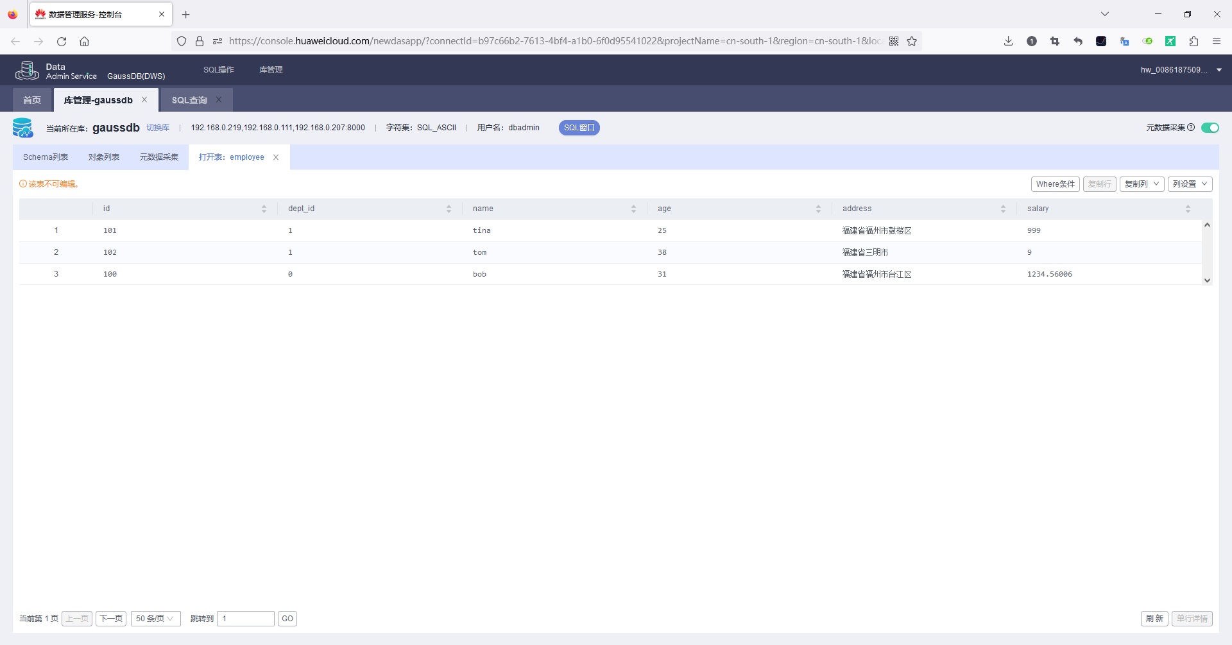This screenshot has width=1232, height=645.
Task: Click the metadata collection help icon
Action: coord(1191,127)
